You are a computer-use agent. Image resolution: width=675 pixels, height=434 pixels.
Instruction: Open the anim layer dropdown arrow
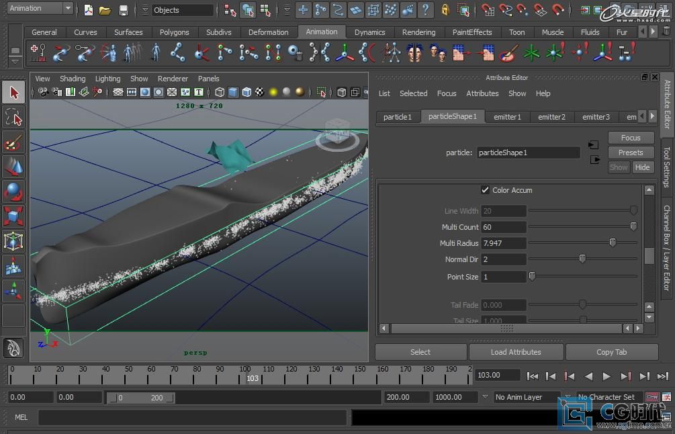tap(485, 396)
